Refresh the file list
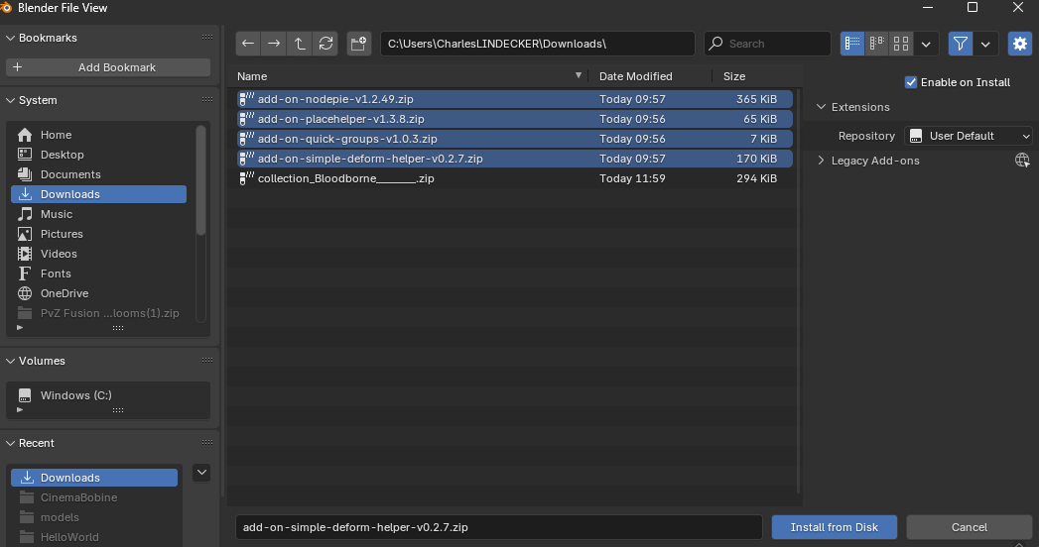Viewport: 1039px width, 547px height. 325,44
